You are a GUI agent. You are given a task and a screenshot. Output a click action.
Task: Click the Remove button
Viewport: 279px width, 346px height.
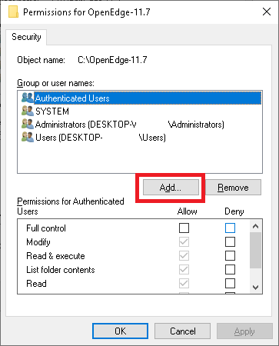coord(233,188)
